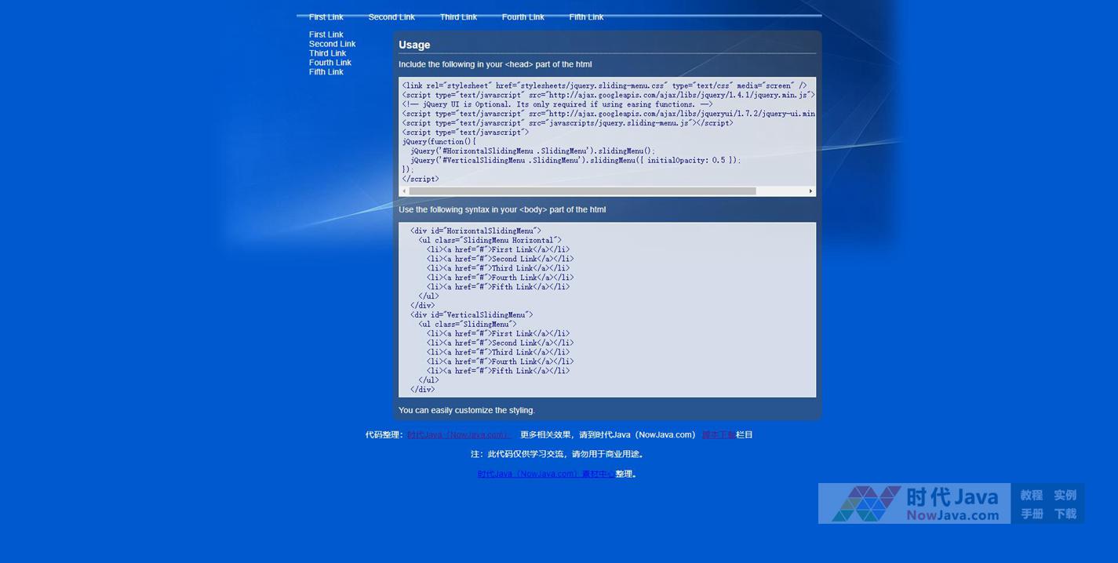Open the 时代Java link after 代码整理
This screenshot has height=563, width=1118.
459,435
